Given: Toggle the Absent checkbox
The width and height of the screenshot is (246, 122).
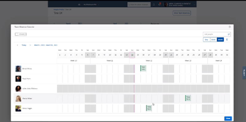Looking at the screenshot, I should click(x=17, y=34).
